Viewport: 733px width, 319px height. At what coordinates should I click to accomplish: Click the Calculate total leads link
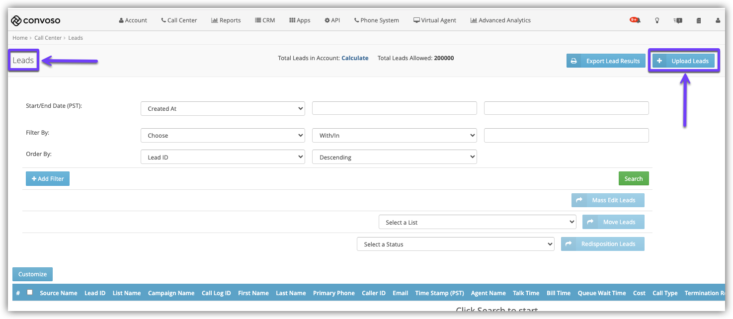point(355,58)
